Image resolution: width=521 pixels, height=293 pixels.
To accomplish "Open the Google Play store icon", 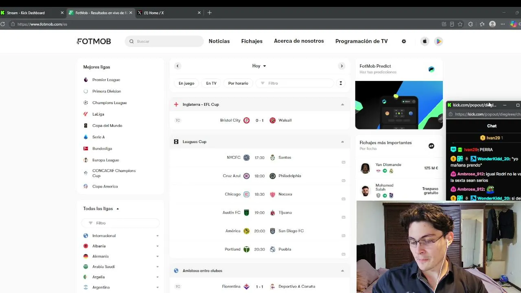I will pyautogui.click(x=438, y=41).
